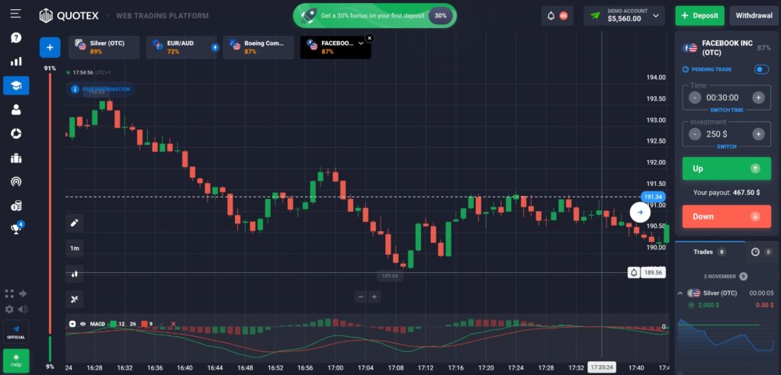The width and height of the screenshot is (781, 375).
Task: Decrease investment with minus button
Action: (695, 134)
